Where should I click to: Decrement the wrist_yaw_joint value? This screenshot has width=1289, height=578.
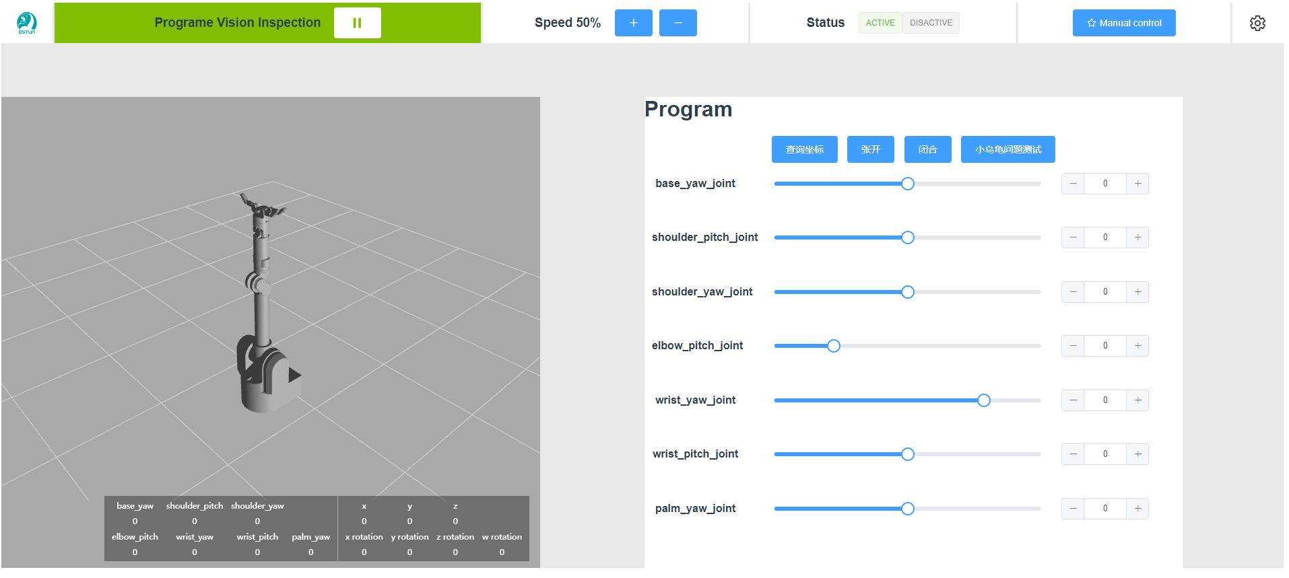pos(1073,400)
